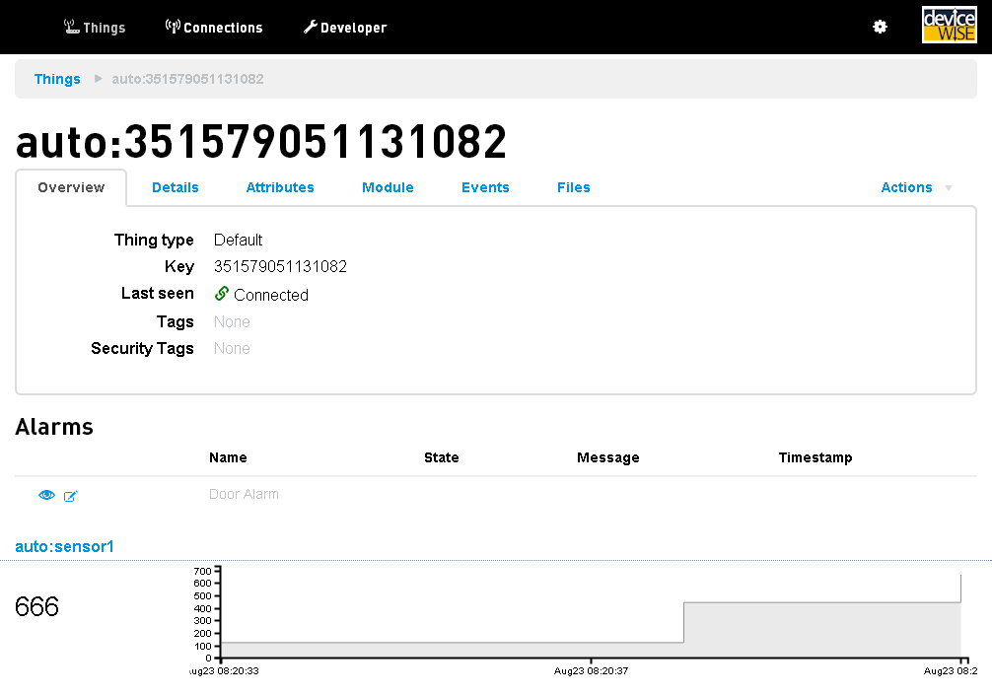Select the Overview tab
The width and height of the screenshot is (992, 695).
71,187
